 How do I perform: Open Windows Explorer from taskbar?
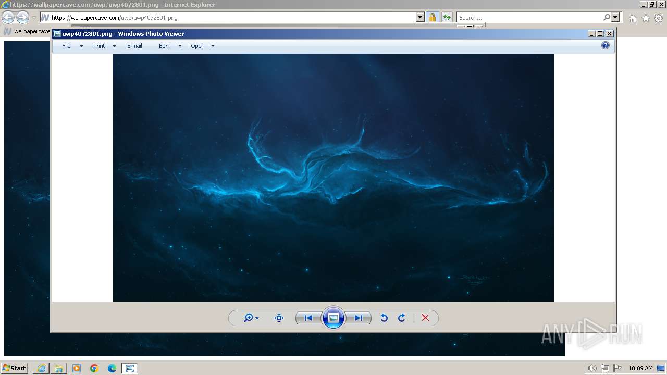click(59, 368)
